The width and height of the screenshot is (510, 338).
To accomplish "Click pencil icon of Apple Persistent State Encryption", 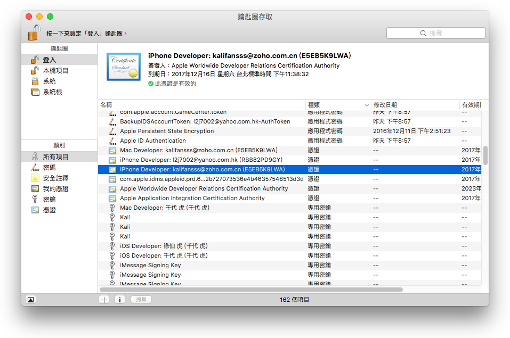I will pyautogui.click(x=112, y=131).
